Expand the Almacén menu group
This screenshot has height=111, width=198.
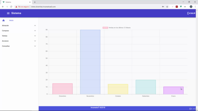(19, 26)
